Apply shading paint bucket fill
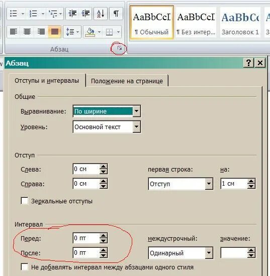 90,32
